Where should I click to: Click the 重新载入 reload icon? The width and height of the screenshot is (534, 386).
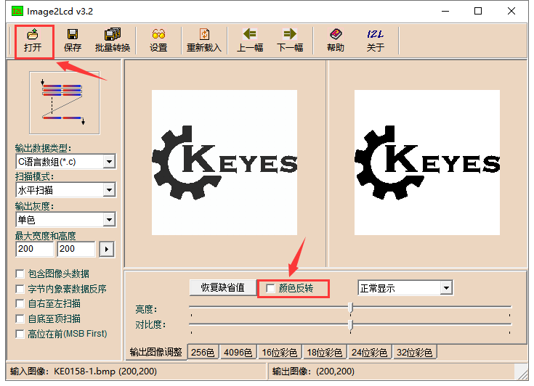point(204,41)
